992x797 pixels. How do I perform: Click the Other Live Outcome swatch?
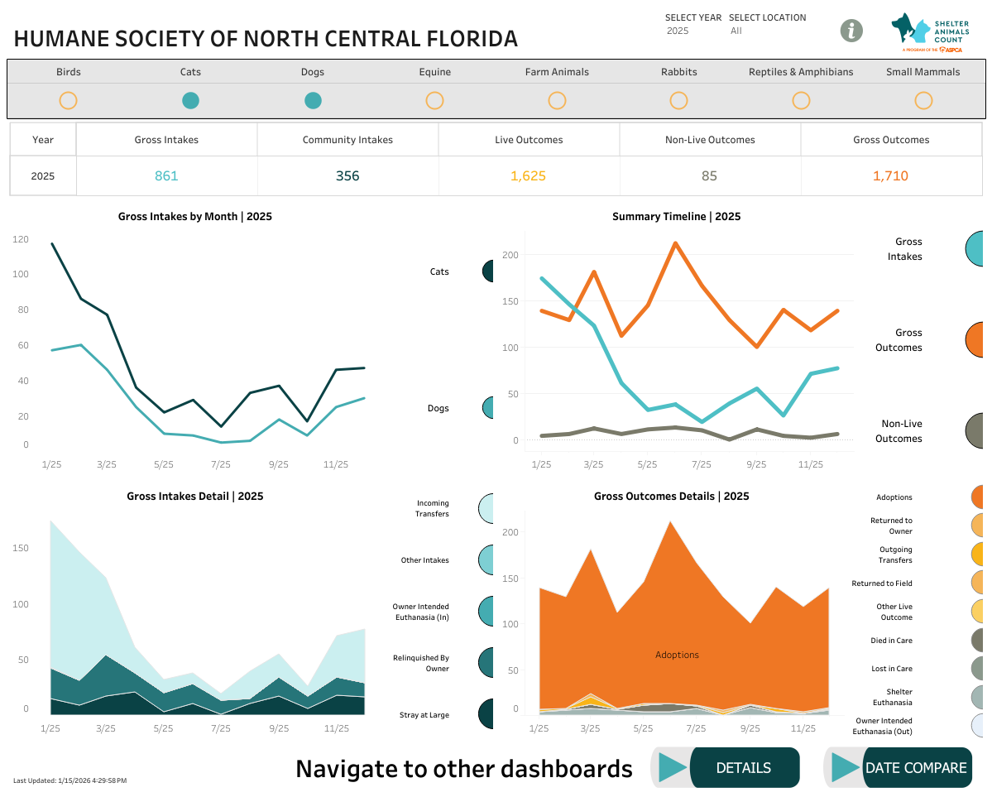coord(977,612)
